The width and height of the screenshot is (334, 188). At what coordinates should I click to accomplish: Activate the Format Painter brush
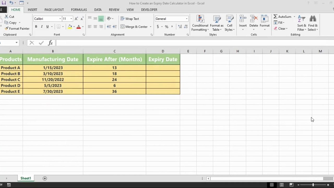(x=7, y=28)
